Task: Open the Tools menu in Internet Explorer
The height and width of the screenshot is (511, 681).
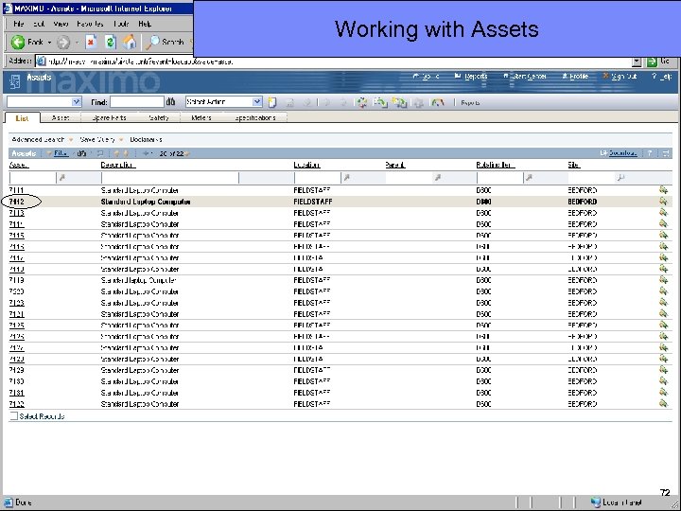Action: [122, 24]
